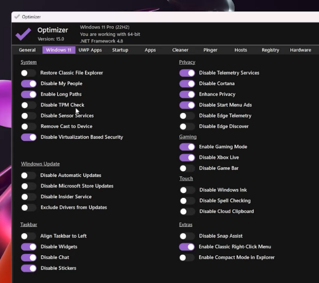The image size is (319, 283).
Task: Enable the Disable TPM Check toggle
Action: coord(28,105)
